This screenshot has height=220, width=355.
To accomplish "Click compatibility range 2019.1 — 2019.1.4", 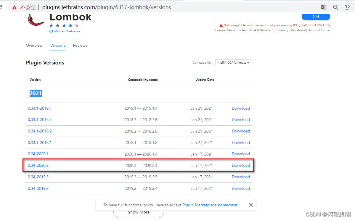I will [141, 109].
